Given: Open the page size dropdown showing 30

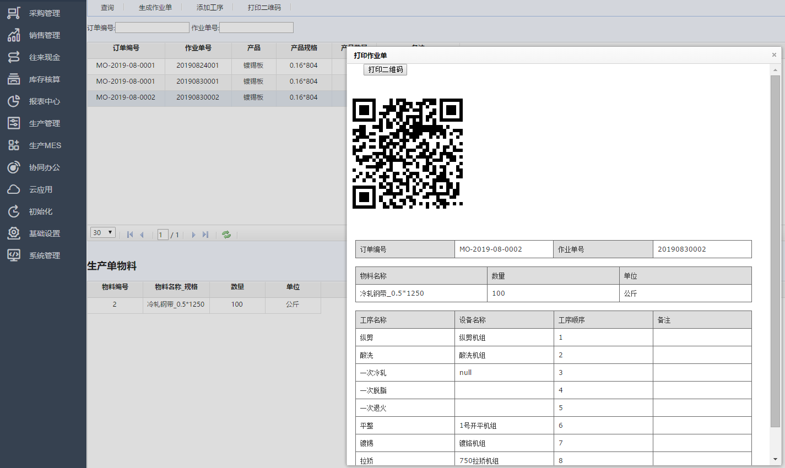Looking at the screenshot, I should point(103,232).
